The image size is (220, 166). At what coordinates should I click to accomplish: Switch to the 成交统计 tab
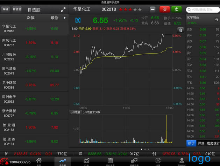click(x=213, y=143)
